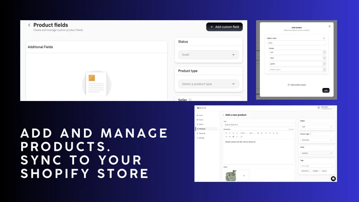
Task: Open Home in the sidebar
Action: 201,115
